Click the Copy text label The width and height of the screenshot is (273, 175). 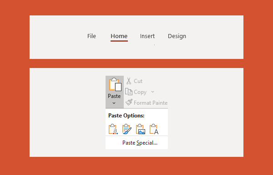click(x=140, y=92)
